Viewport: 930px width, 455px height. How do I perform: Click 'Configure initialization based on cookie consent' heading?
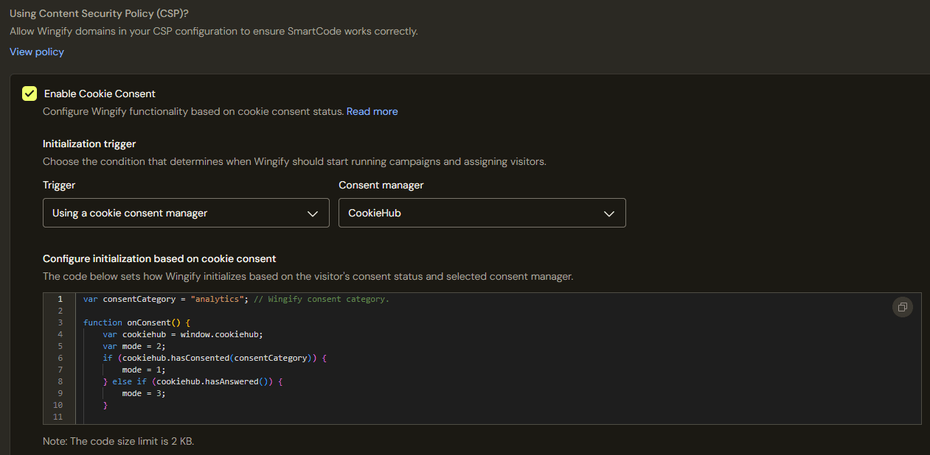(159, 258)
